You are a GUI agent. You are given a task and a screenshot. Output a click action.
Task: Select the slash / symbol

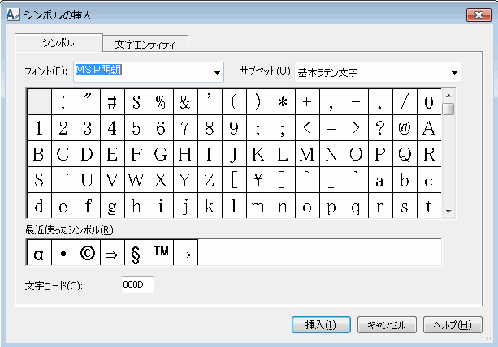(x=405, y=101)
